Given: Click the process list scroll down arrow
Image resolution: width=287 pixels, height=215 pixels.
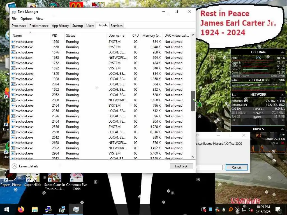Looking at the screenshot, I should (193, 157).
